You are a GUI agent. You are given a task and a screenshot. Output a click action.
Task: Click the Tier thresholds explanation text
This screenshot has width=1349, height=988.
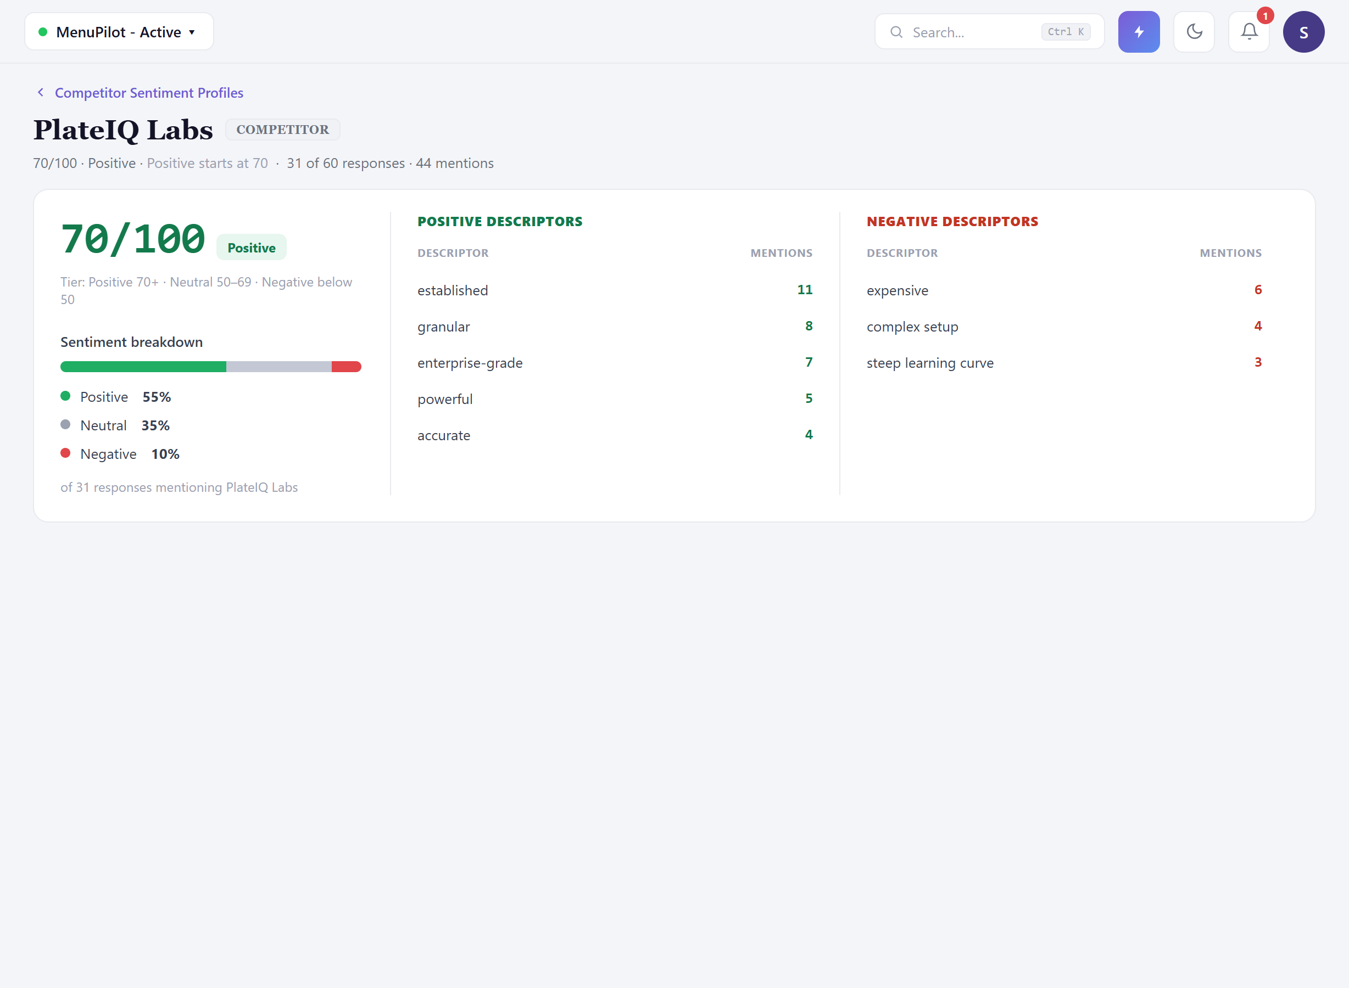tap(207, 291)
